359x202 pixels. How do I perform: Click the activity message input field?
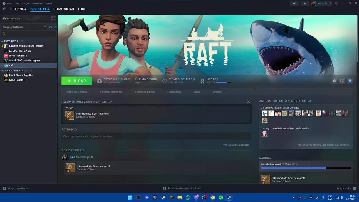(157, 136)
